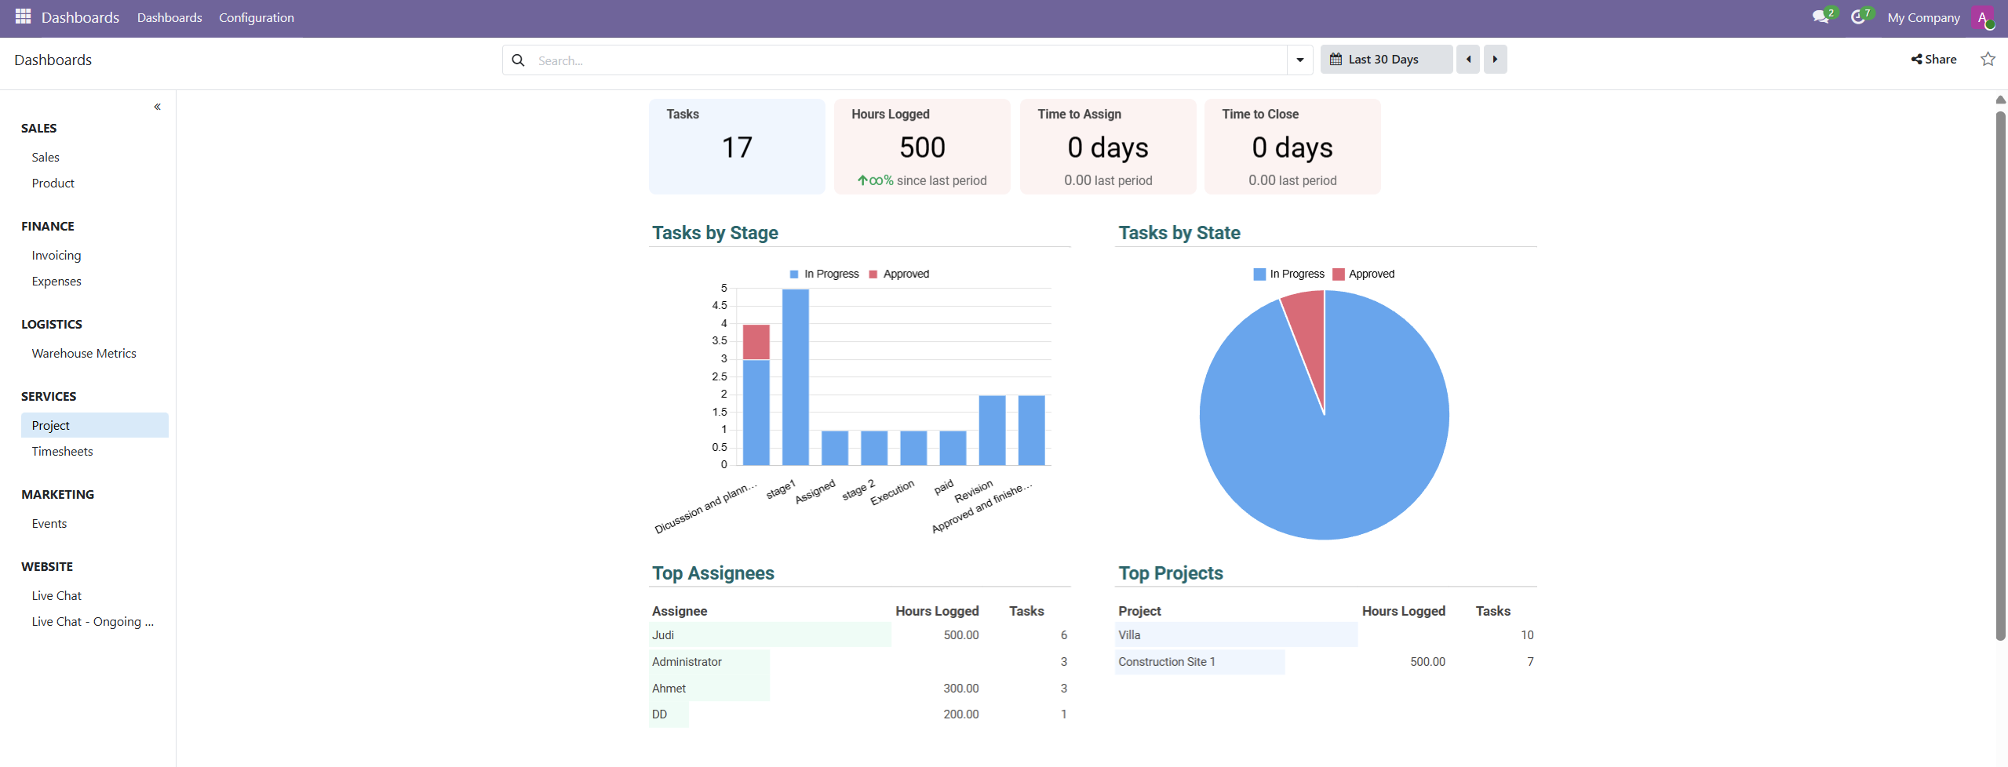Go to previous period arrow
The width and height of the screenshot is (2008, 767).
pyautogui.click(x=1467, y=60)
